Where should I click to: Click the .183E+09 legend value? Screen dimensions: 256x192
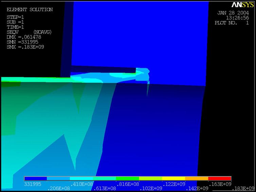[243, 189]
